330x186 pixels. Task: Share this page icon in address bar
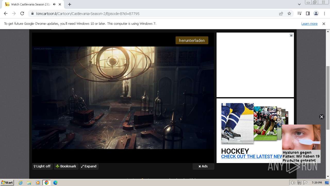281,13
